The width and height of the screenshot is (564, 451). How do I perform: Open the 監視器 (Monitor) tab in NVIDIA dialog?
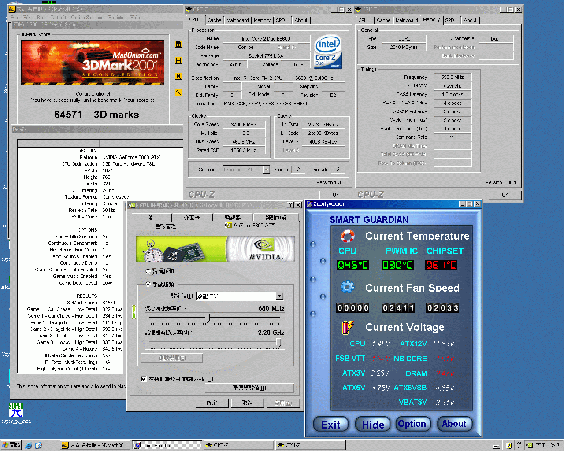[233, 218]
